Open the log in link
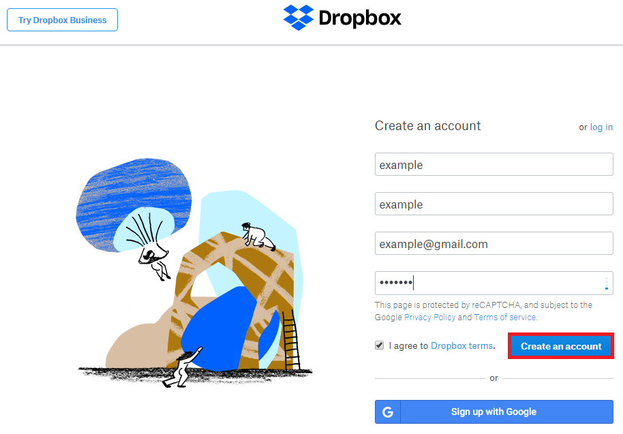Image resolution: width=623 pixels, height=434 pixels. [x=601, y=127]
